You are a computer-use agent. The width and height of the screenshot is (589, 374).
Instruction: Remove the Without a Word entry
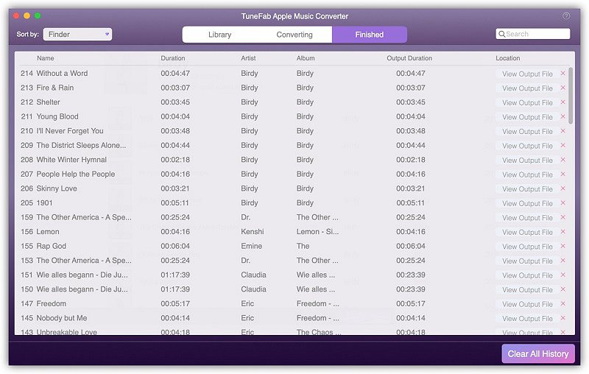tap(562, 73)
